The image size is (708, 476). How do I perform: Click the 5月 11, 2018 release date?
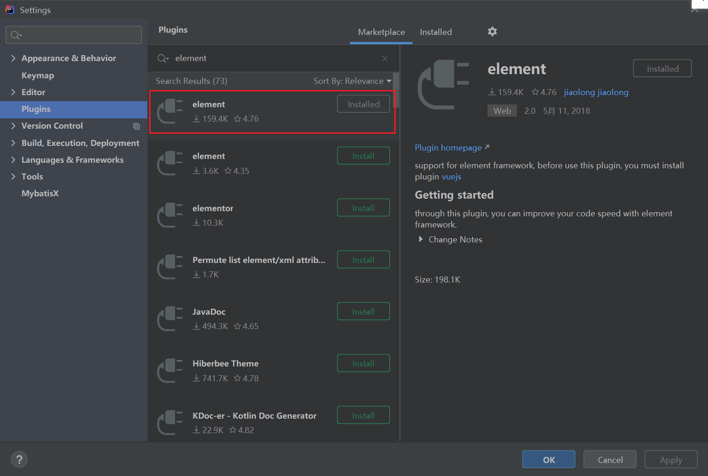tap(566, 111)
